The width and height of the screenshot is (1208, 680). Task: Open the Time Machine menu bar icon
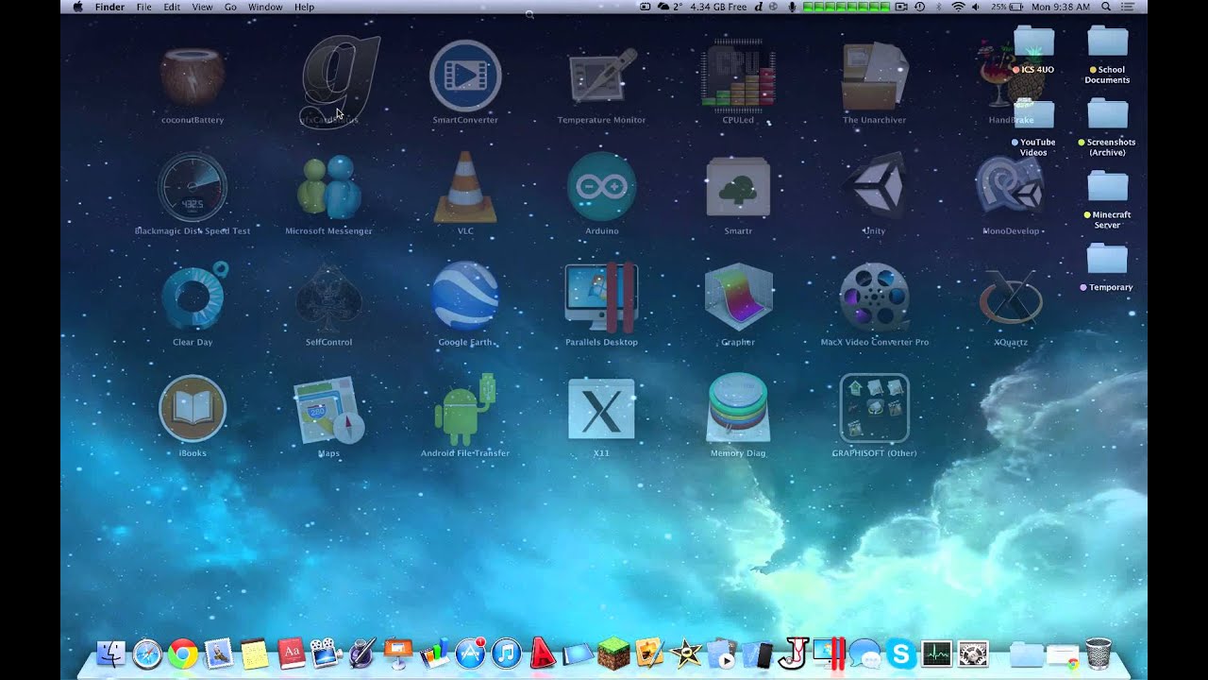(x=920, y=7)
